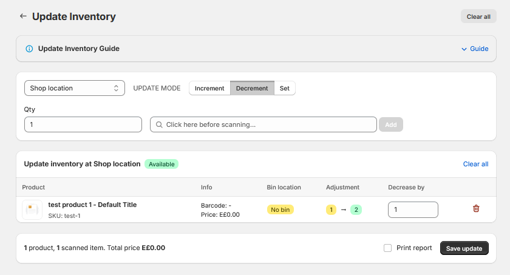The height and width of the screenshot is (275, 510).
Task: Tick the Print report checkbox
Action: (387, 248)
